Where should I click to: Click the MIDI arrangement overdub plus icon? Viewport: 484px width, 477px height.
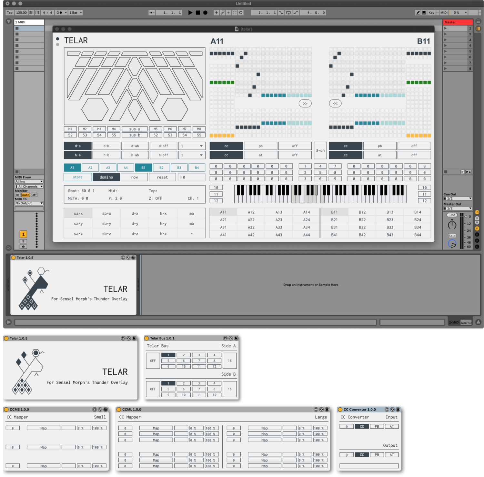[216, 13]
